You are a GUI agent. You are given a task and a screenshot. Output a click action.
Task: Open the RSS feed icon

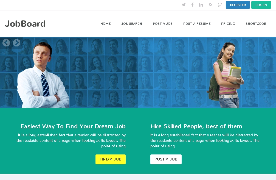coord(210,5)
